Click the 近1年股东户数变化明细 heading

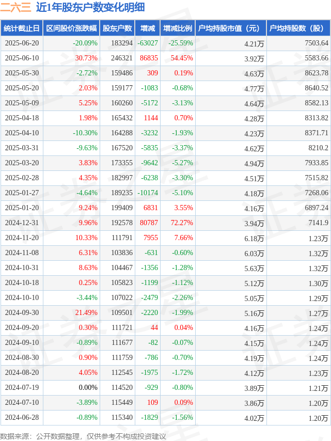pyautogui.click(x=90, y=7)
